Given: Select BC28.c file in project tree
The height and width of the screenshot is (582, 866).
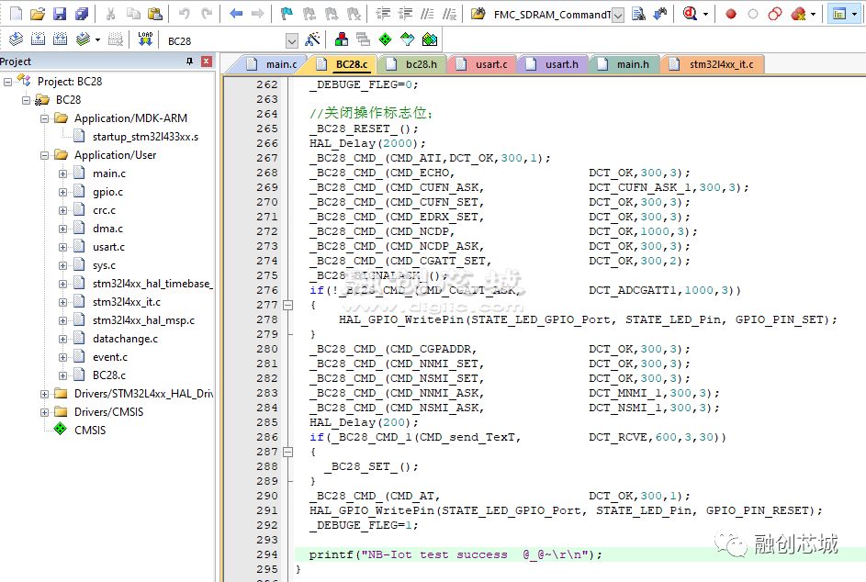Looking at the screenshot, I should pyautogui.click(x=108, y=375).
